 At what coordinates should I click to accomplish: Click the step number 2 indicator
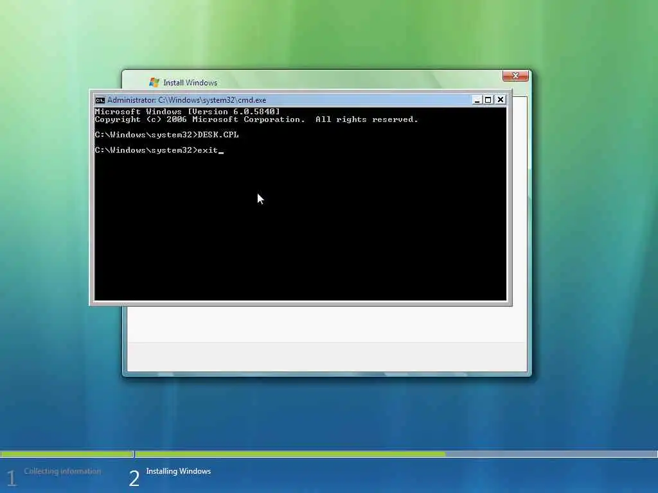134,478
